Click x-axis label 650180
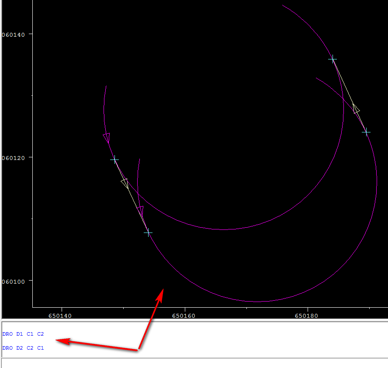The width and height of the screenshot is (388, 368). [x=306, y=316]
